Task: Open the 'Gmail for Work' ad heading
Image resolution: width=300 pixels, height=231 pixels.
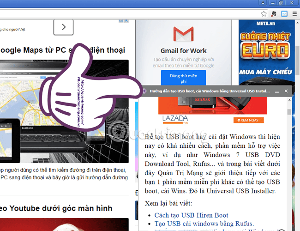Action: pyautogui.click(x=184, y=51)
